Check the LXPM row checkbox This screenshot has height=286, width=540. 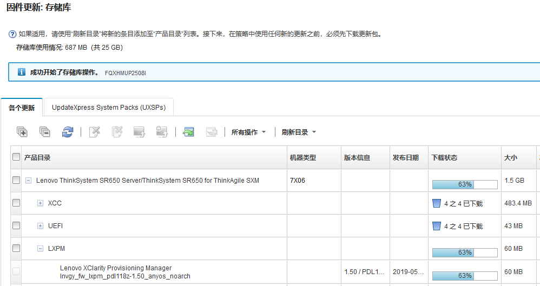[x=16, y=248]
